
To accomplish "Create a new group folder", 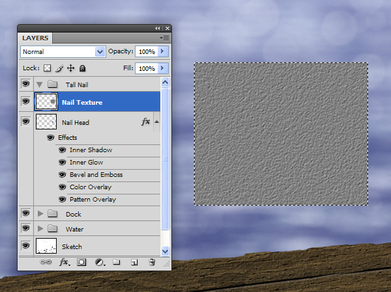I will tap(117, 262).
